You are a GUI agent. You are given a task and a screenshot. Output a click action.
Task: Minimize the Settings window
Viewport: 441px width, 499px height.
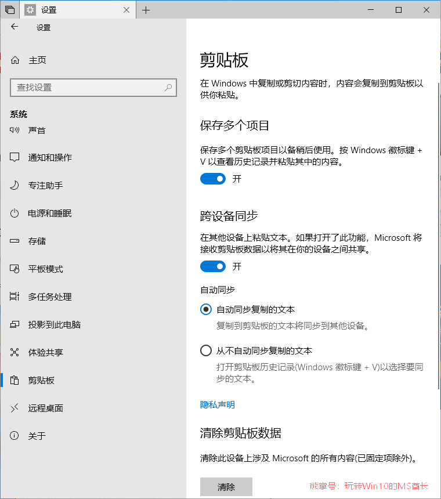(x=371, y=10)
